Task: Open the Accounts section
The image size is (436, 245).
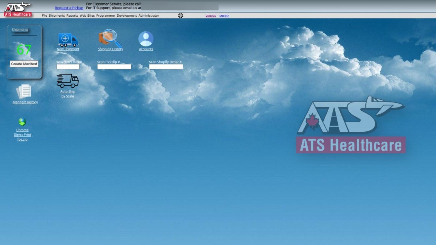Action: point(146,49)
